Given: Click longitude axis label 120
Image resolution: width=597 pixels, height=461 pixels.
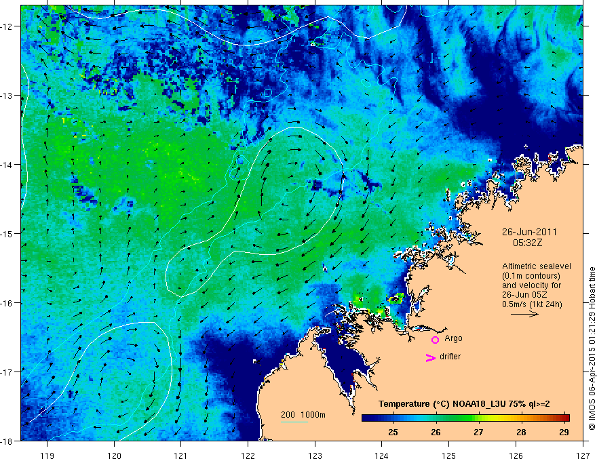Looking at the screenshot, I should (x=114, y=456).
